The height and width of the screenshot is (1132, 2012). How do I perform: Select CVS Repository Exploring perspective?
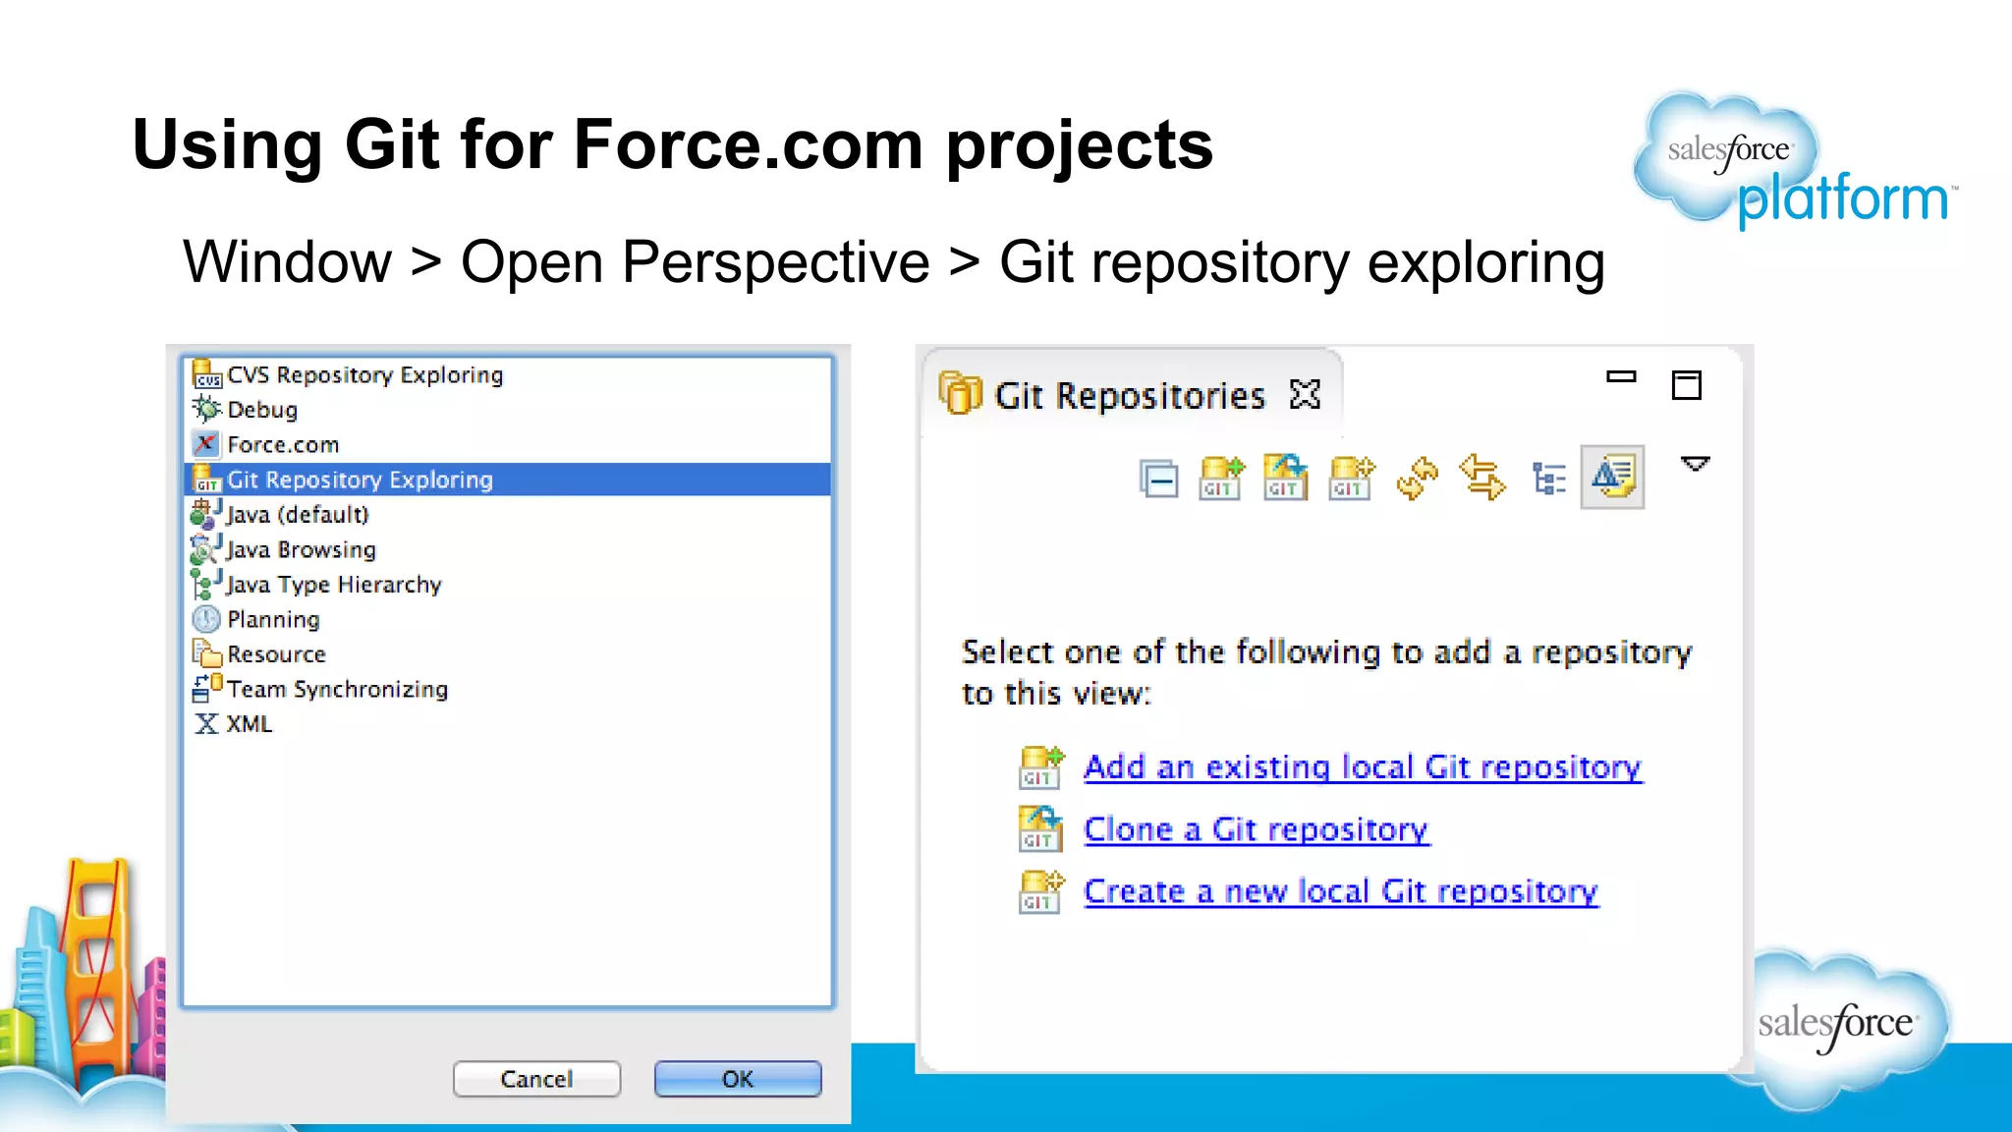pyautogui.click(x=508, y=375)
